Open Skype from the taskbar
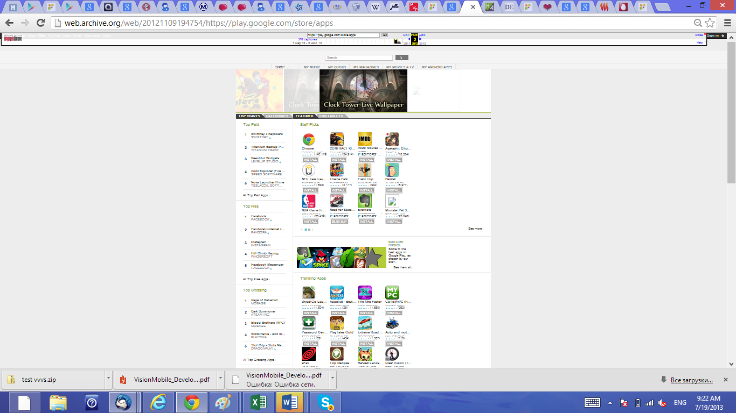 tap(325, 402)
